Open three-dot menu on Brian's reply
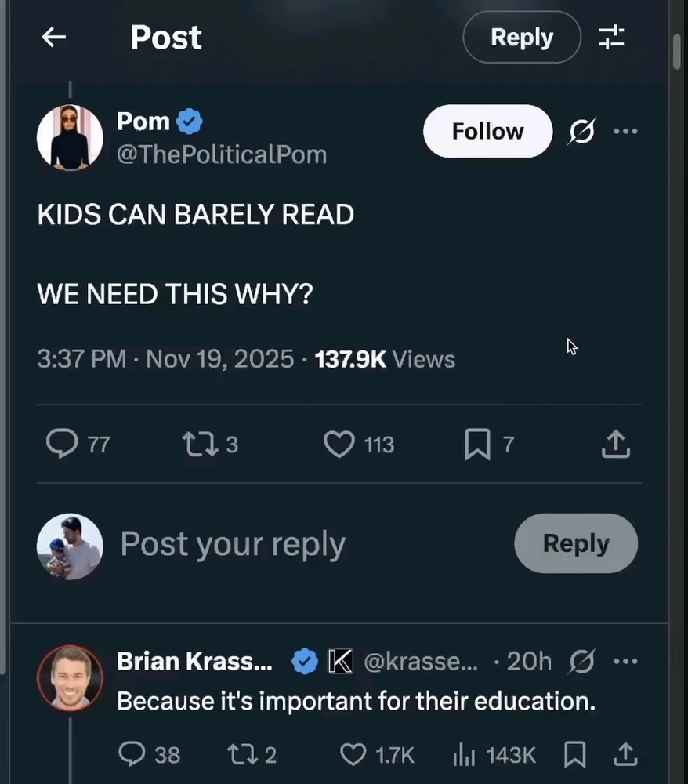The height and width of the screenshot is (784, 688). coord(625,662)
